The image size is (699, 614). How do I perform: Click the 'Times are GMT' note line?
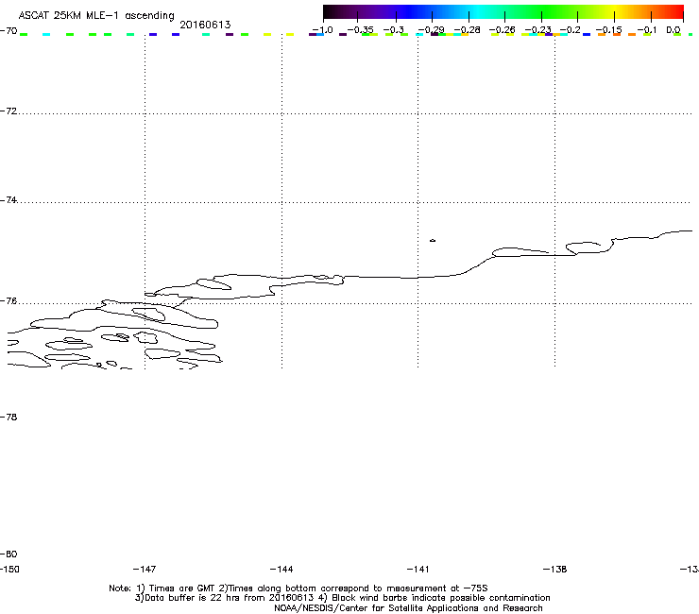(298, 588)
